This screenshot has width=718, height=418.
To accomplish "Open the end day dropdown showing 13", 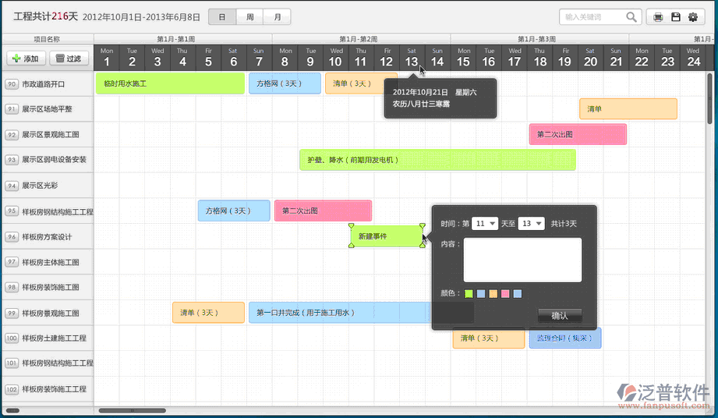I will tap(531, 224).
